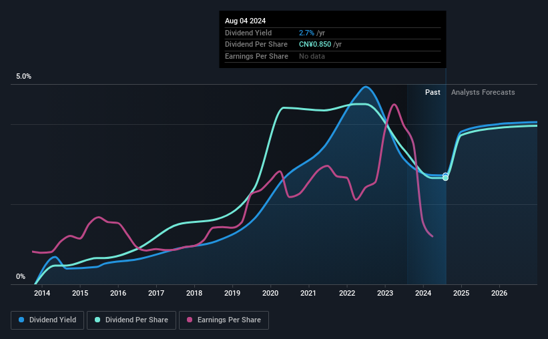This screenshot has height=339, width=548.
Task: Click the 2024 x-axis label
Action: (423, 293)
